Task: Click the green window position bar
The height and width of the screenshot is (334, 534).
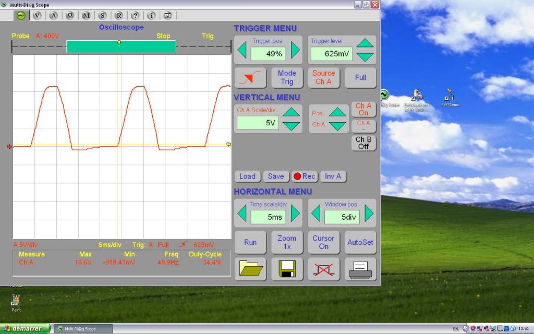Action: tap(121, 46)
